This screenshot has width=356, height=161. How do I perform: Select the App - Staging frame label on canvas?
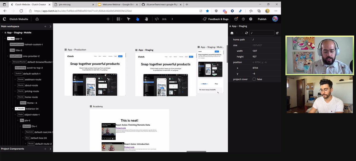pos(144,50)
